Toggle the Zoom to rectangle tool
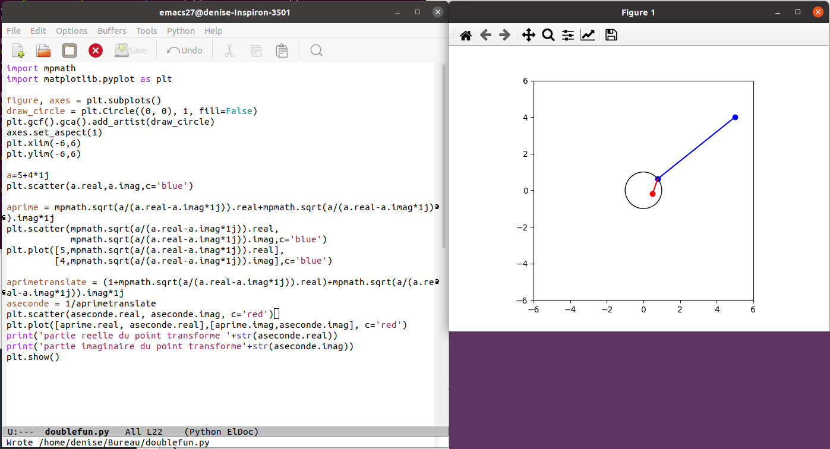This screenshot has width=830, height=449. tap(548, 36)
